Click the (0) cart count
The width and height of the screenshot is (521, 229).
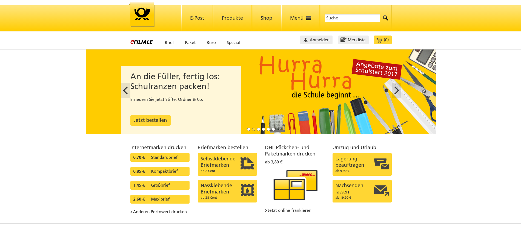[x=386, y=40]
